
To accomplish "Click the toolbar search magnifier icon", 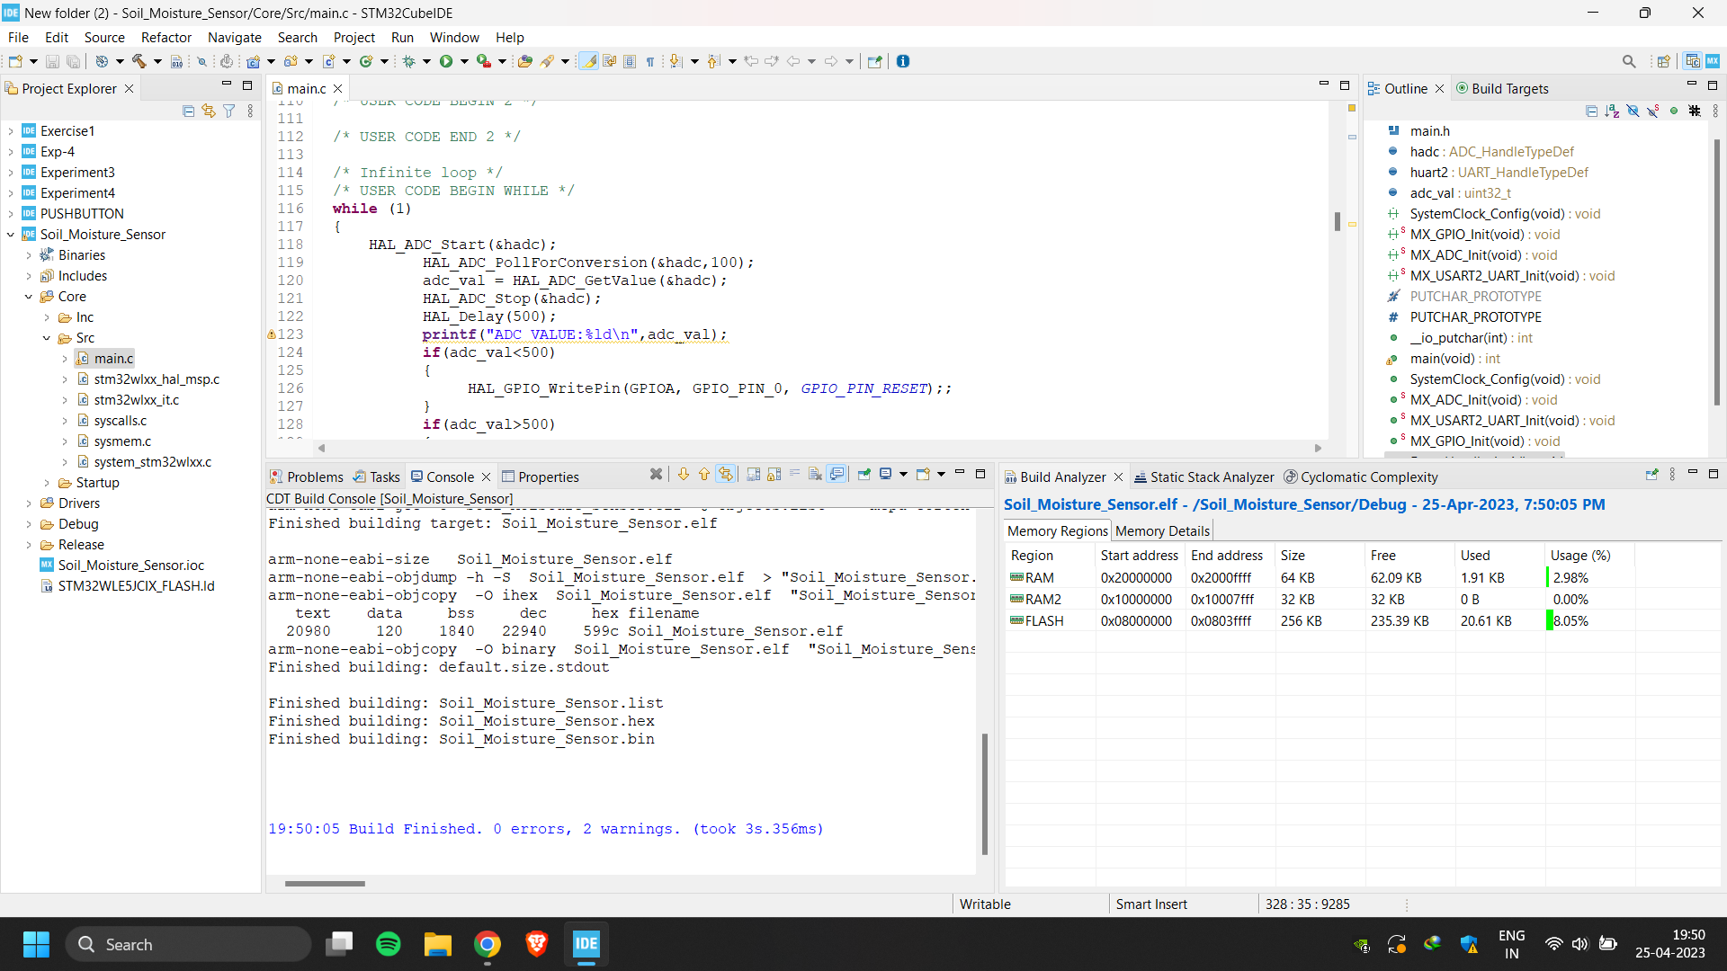I will tap(1629, 61).
